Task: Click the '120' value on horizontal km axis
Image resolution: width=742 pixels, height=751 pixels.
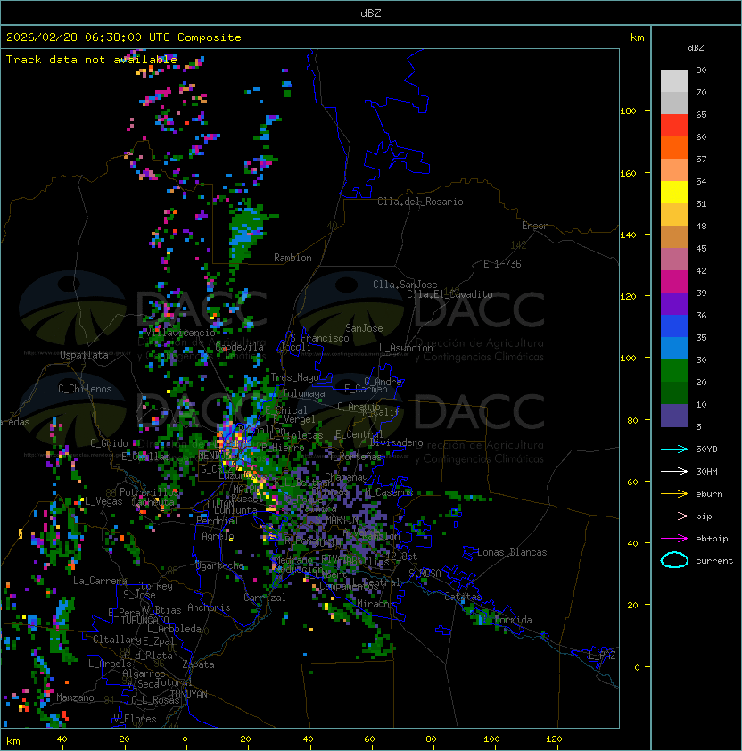Action: 554,739
